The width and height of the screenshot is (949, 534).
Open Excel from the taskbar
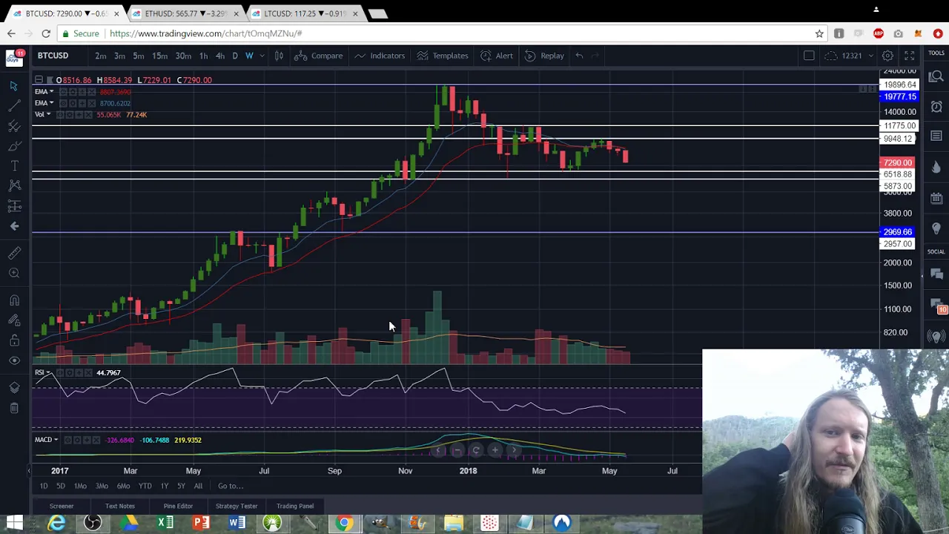pyautogui.click(x=165, y=524)
